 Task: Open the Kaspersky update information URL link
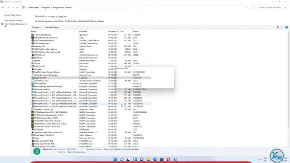[x=121, y=149]
